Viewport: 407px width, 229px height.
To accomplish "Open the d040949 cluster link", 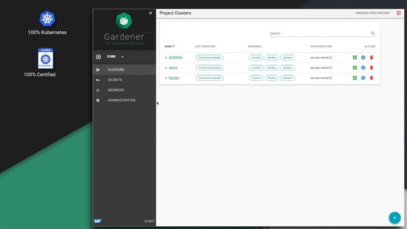I will [x=176, y=57].
